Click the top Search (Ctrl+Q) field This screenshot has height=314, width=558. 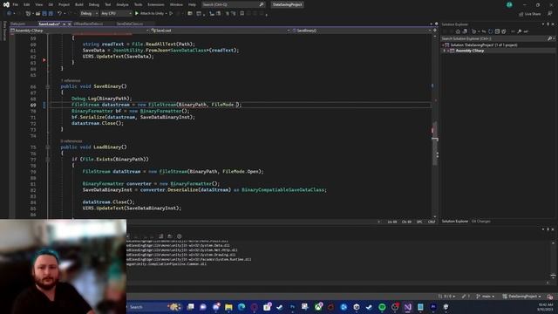(x=233, y=4)
